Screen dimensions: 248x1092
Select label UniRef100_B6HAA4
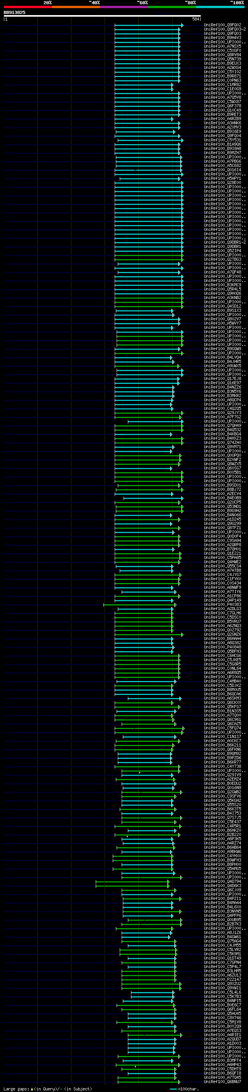222,638
